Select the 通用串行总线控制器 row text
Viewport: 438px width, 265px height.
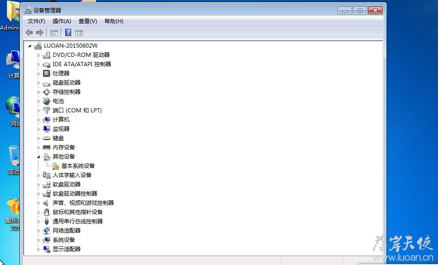pos(78,222)
